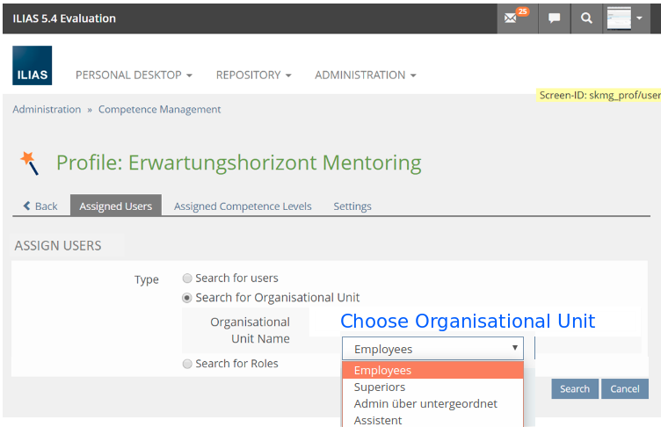The image size is (661, 427).
Task: Go back using the Back link
Action: click(40, 206)
